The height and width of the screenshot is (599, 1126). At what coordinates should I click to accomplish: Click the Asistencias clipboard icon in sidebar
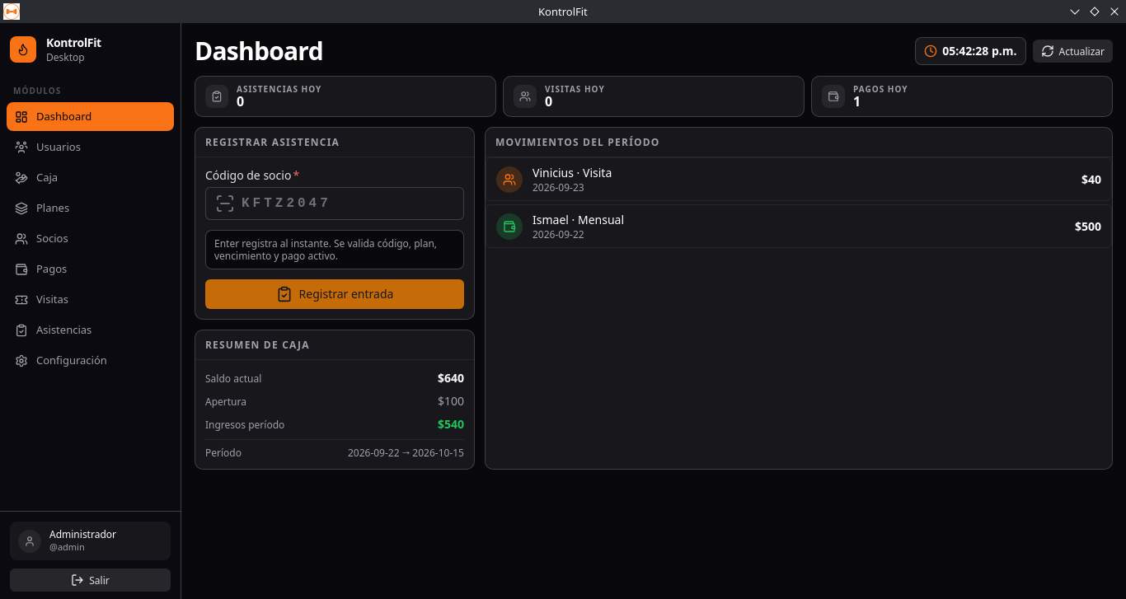tap(21, 330)
